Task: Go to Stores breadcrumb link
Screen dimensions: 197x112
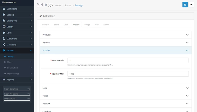Action: pyautogui.click(x=68, y=6)
